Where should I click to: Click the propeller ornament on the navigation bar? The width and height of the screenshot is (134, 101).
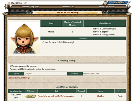pyautogui.click(x=5, y=7)
